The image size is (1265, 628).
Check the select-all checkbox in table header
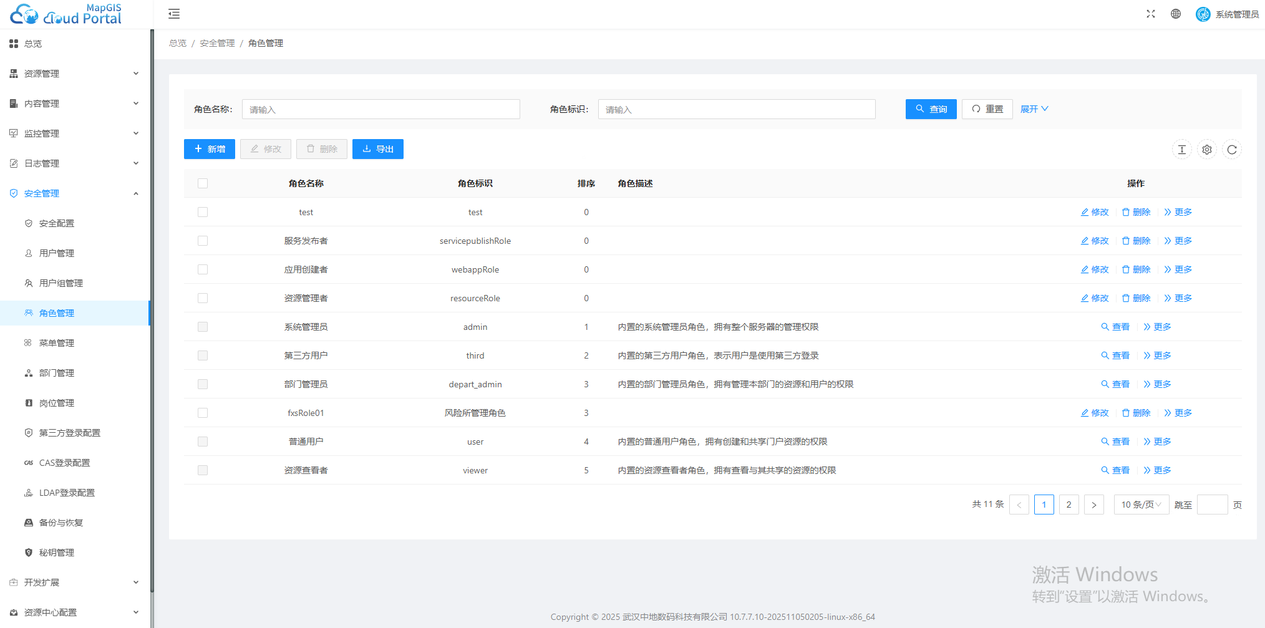point(202,183)
